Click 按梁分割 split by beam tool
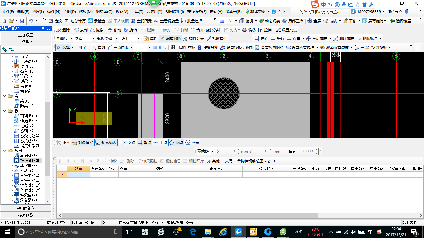Viewport: 424px width, 238px height. pos(208,47)
